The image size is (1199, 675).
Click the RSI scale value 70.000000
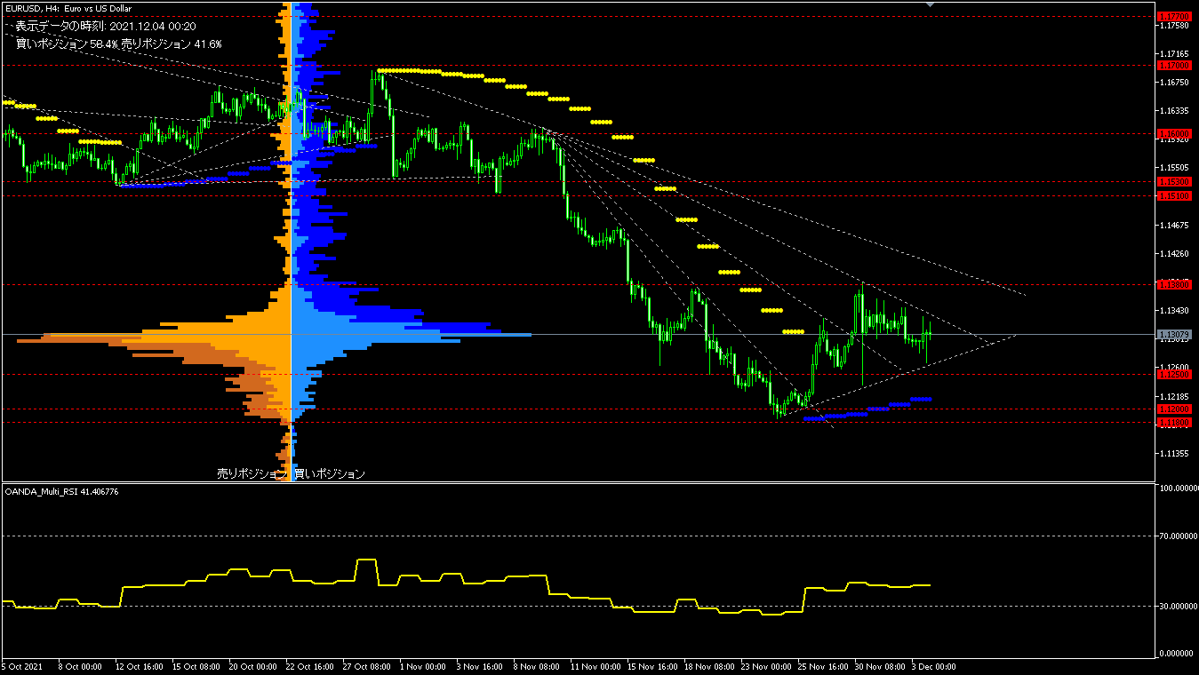click(x=1177, y=536)
